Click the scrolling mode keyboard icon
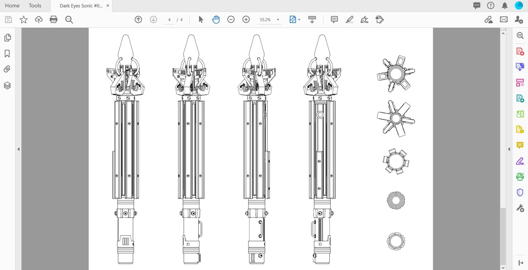 (312, 20)
